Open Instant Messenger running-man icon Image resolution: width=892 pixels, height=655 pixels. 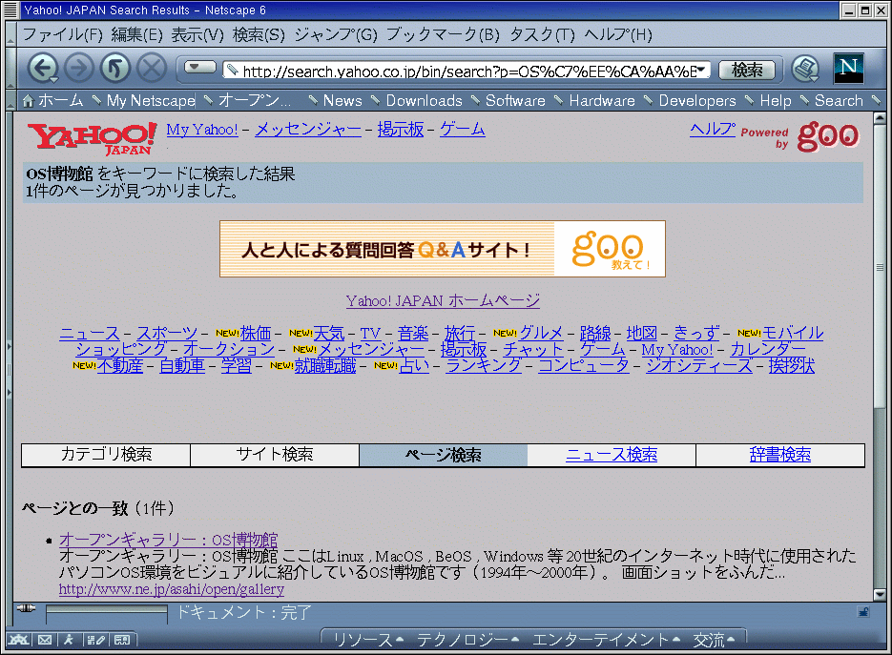pyautogui.click(x=69, y=640)
